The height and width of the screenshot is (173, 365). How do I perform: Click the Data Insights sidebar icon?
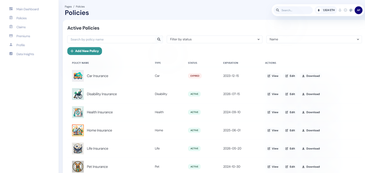[x=10, y=54]
